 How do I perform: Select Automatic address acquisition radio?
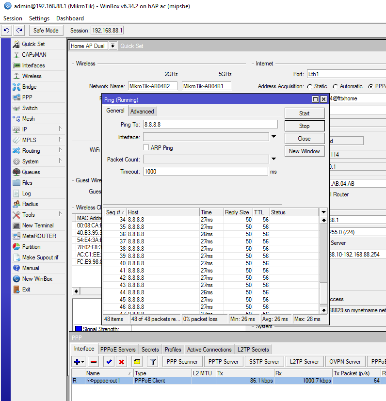click(335, 86)
